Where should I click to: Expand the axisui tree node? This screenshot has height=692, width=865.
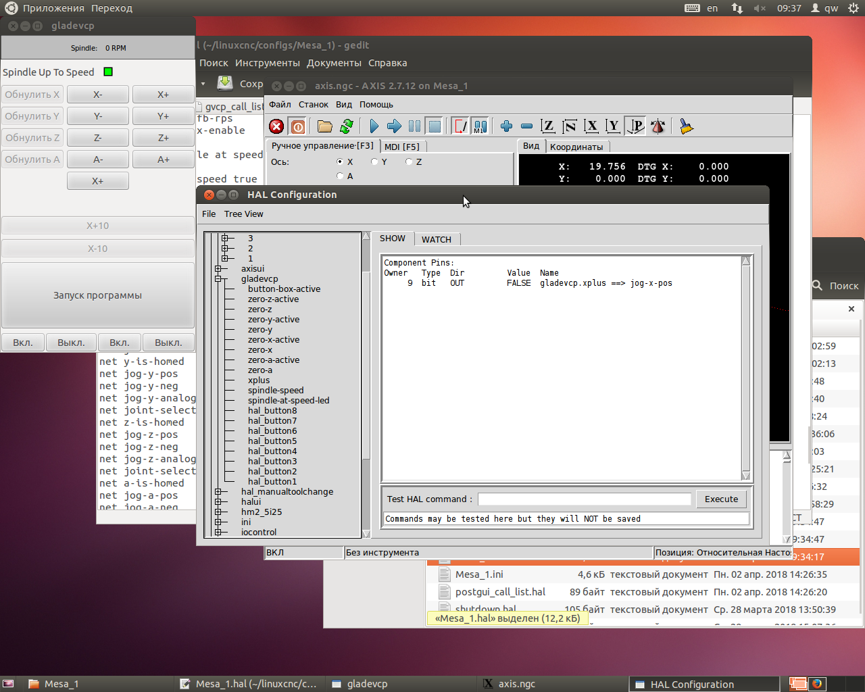pyautogui.click(x=218, y=269)
